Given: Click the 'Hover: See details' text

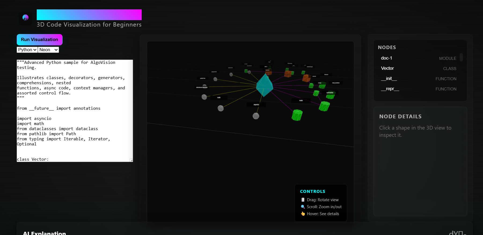Looking at the screenshot, I should coord(323,214).
